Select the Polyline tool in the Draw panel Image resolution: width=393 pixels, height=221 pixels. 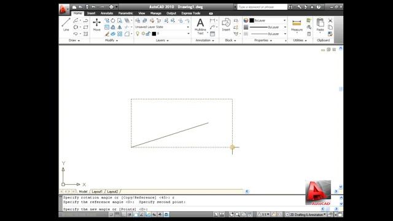tap(85, 20)
